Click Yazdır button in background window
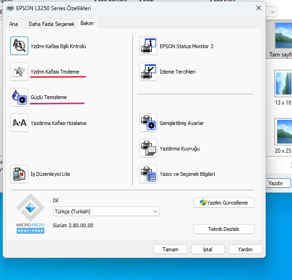 [278, 183]
